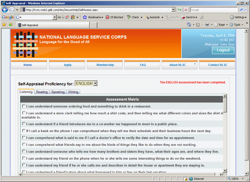Viewport: 250px width, 182px height.
Task: Click the Home page house icon
Action: point(189,25)
